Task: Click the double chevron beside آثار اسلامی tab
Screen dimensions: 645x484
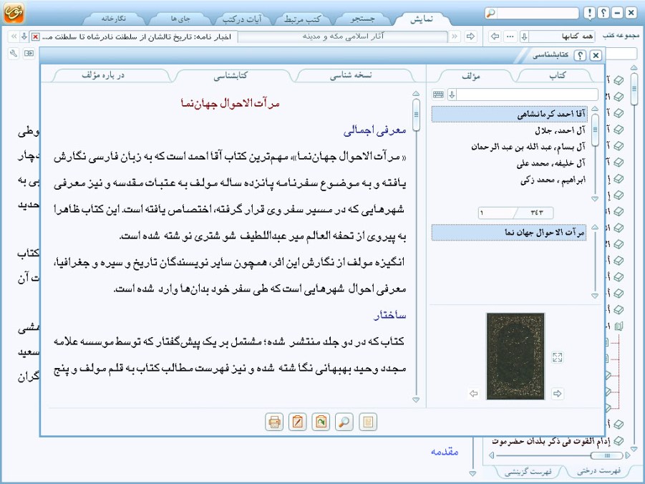Action: [454, 37]
